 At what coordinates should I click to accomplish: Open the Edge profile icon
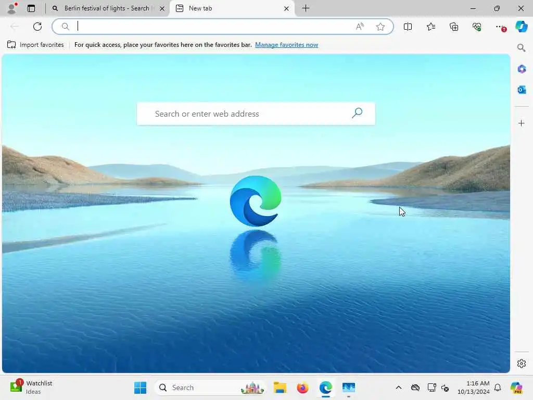12,8
